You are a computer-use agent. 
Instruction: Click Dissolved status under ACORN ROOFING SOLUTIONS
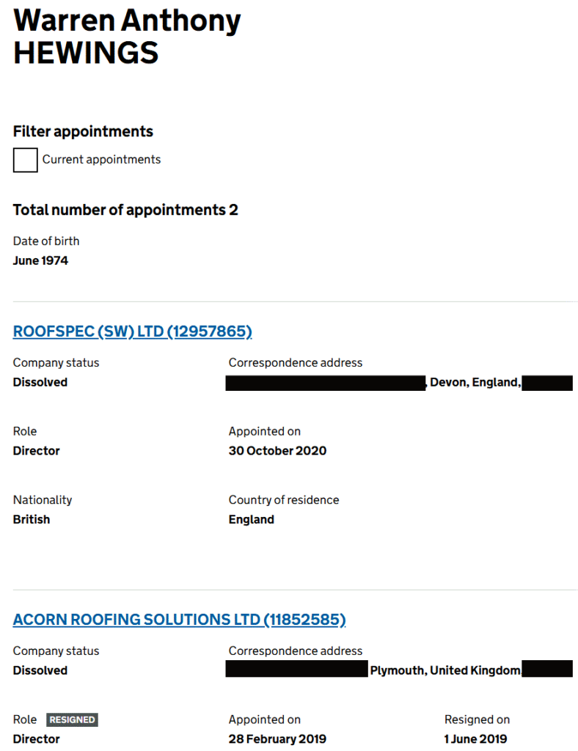point(40,670)
